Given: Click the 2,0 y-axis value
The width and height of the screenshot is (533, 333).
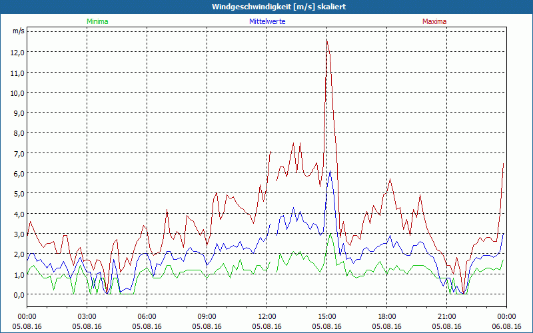Looking at the screenshot, I should click(x=20, y=254).
